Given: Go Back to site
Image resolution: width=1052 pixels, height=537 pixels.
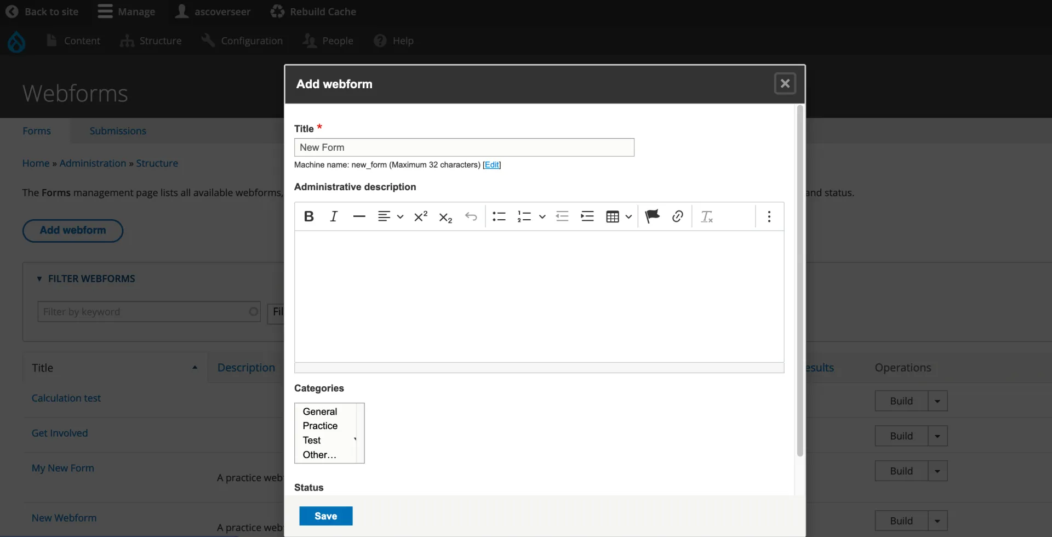Looking at the screenshot, I should (42, 12).
